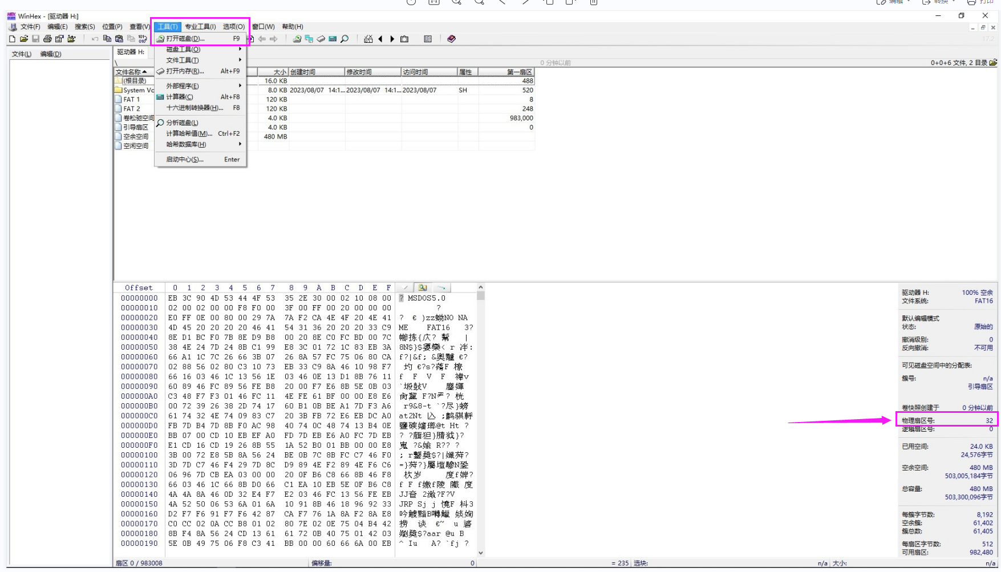Image resolution: width=1001 pixels, height=572 pixels.
Task: Click the Print toolbar icon
Action: click(47, 39)
